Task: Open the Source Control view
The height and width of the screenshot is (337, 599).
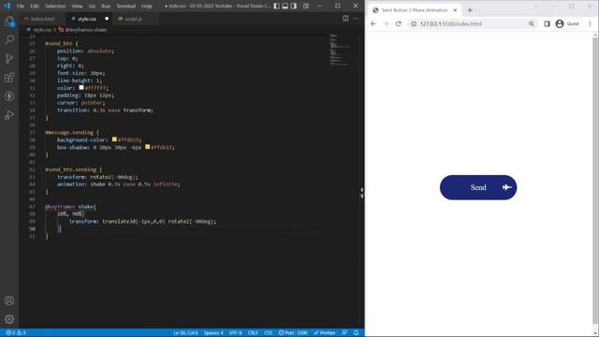Action: [9, 58]
